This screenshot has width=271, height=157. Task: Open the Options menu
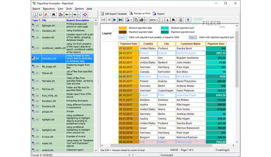click(x=79, y=9)
